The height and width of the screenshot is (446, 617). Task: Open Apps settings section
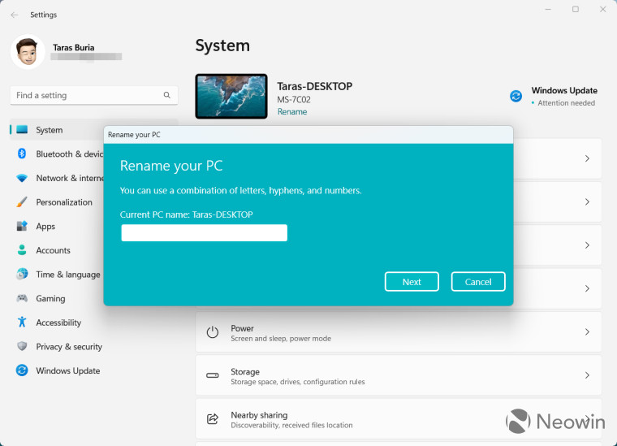pos(57,226)
